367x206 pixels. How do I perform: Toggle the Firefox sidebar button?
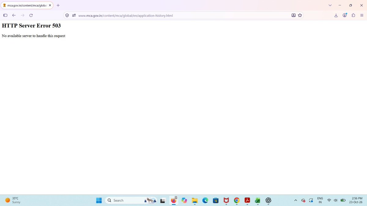(5, 15)
